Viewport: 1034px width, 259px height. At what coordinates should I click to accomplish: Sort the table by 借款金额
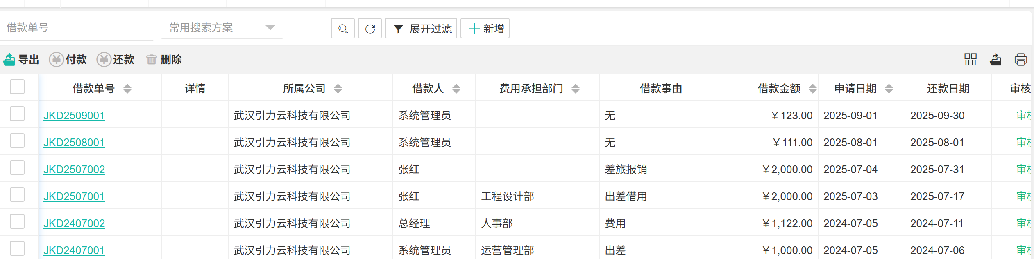click(812, 89)
